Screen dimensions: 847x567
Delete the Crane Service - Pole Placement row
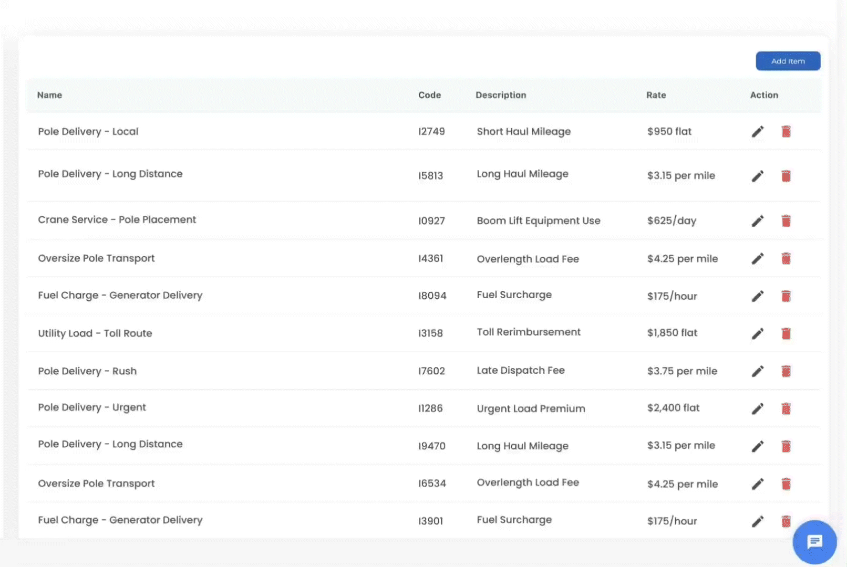coord(786,221)
